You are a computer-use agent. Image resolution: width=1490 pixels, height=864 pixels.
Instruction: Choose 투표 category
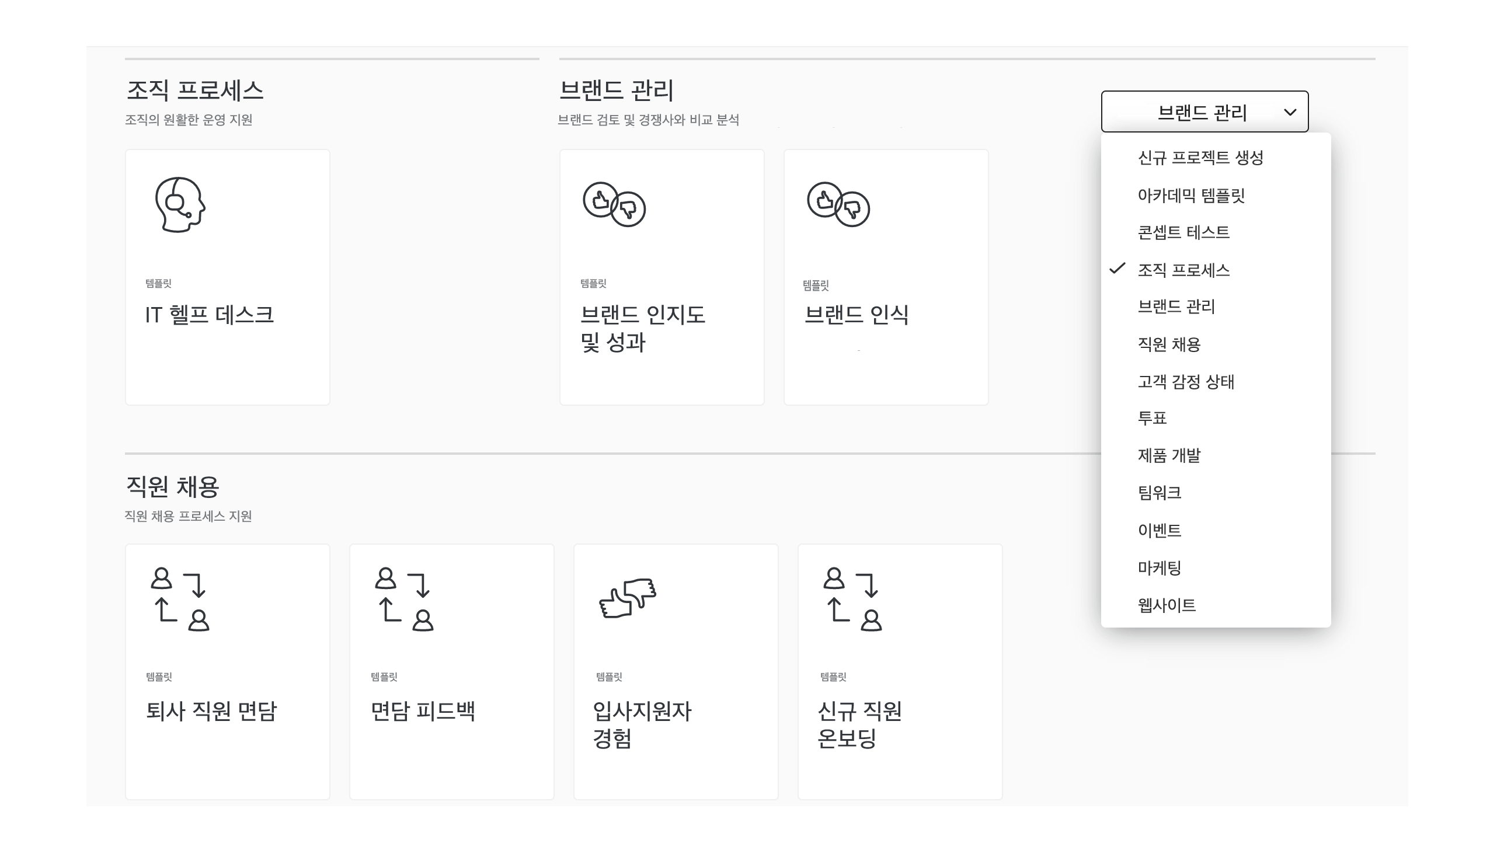click(x=1216, y=418)
